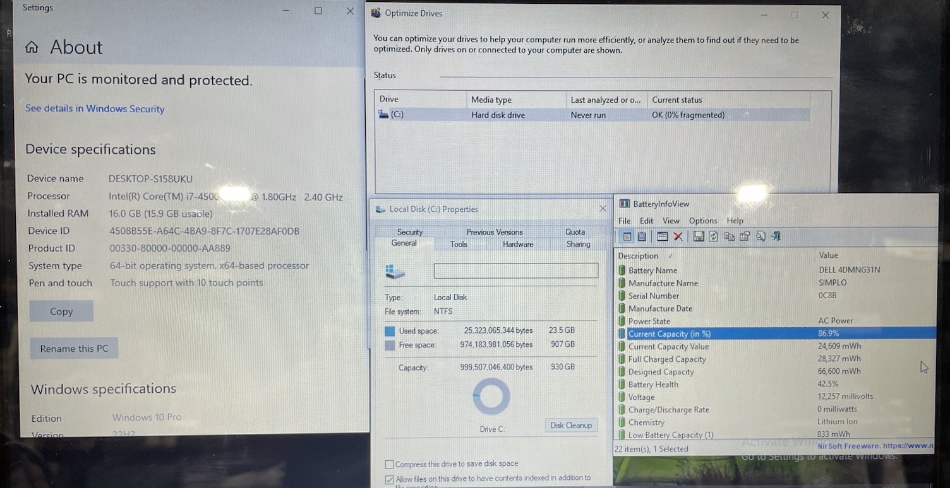Switch to the Previous Versions tab
This screenshot has height=488, width=950.
point(495,232)
